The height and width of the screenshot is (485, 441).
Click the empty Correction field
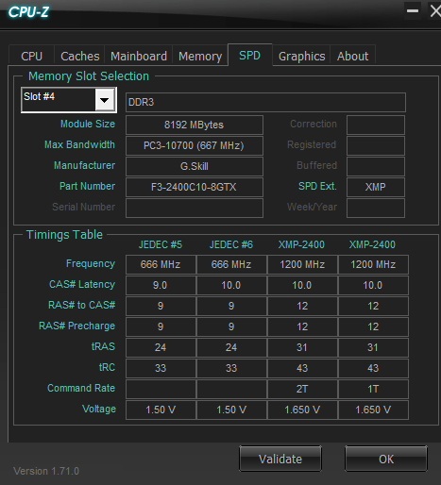[x=376, y=125]
